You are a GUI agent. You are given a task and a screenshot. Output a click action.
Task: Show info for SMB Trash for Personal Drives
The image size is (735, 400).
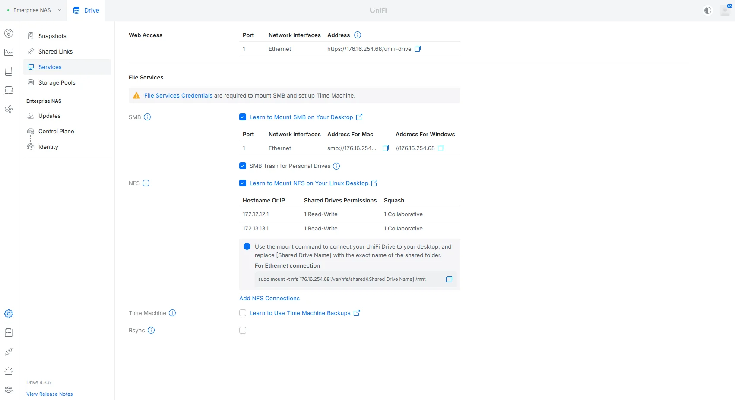pos(336,166)
